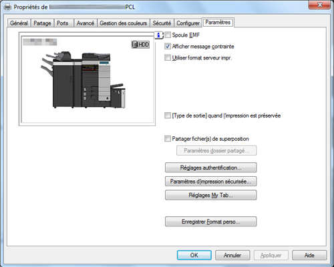Open help with Aide button
This screenshot has height=267, width=334.
click(x=309, y=255)
